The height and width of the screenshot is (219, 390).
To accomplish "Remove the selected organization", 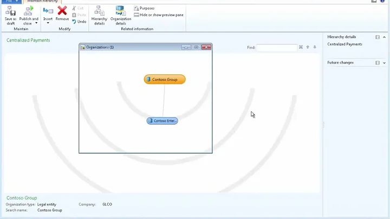I will pos(62,14).
